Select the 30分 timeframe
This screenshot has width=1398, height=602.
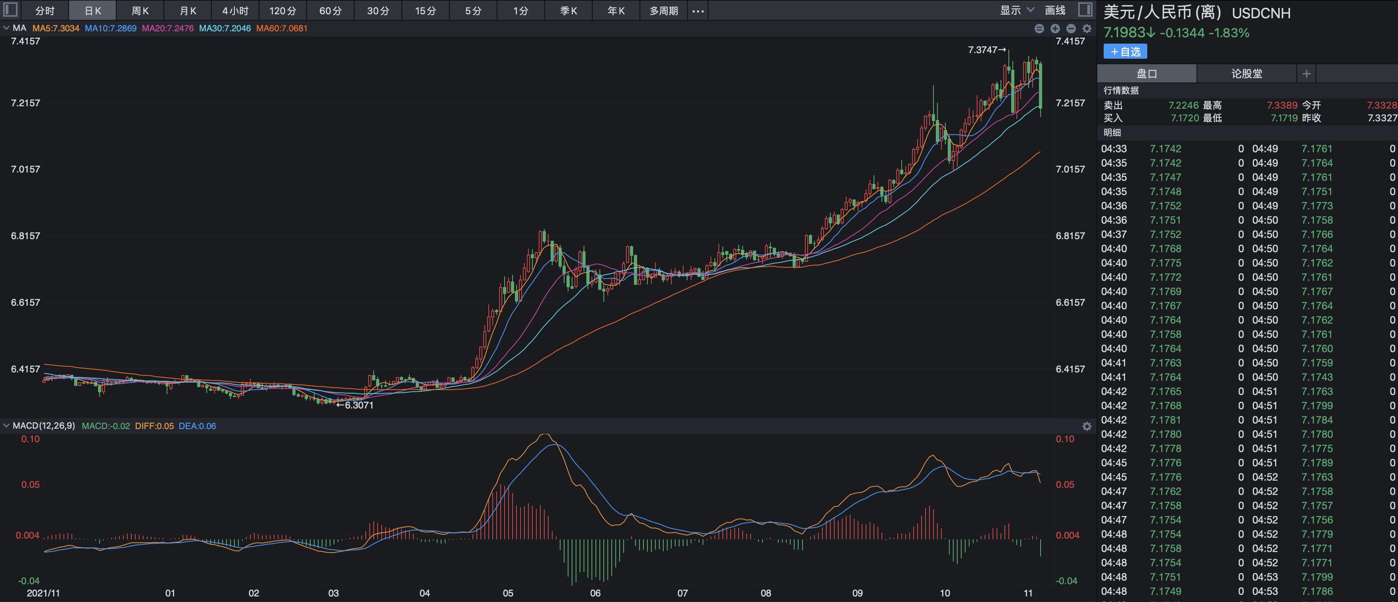coord(378,11)
